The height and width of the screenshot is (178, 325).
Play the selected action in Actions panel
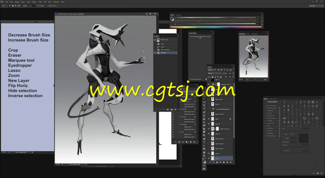pos(183,142)
